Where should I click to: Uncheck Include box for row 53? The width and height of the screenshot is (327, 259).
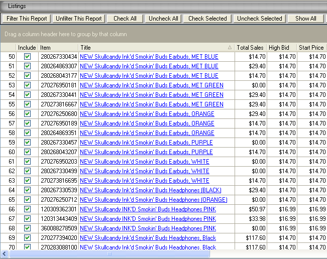(27, 85)
